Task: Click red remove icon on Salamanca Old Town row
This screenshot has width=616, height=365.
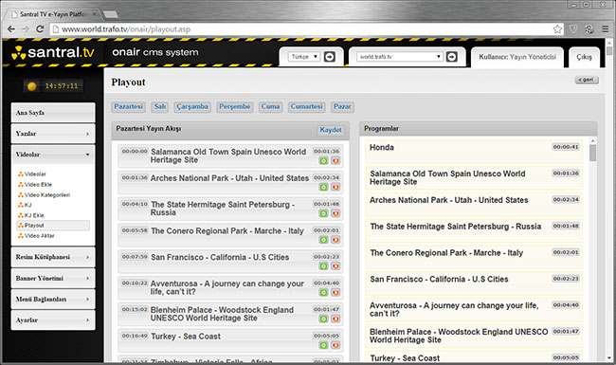Action: click(x=335, y=160)
